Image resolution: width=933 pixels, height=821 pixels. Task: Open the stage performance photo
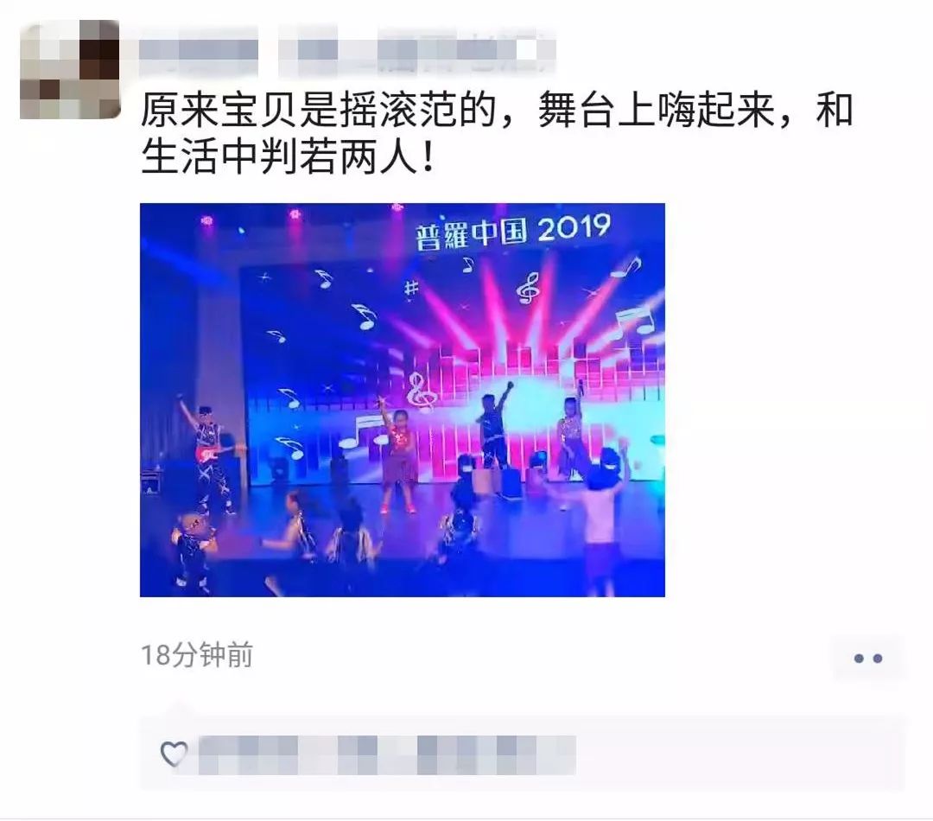click(403, 399)
